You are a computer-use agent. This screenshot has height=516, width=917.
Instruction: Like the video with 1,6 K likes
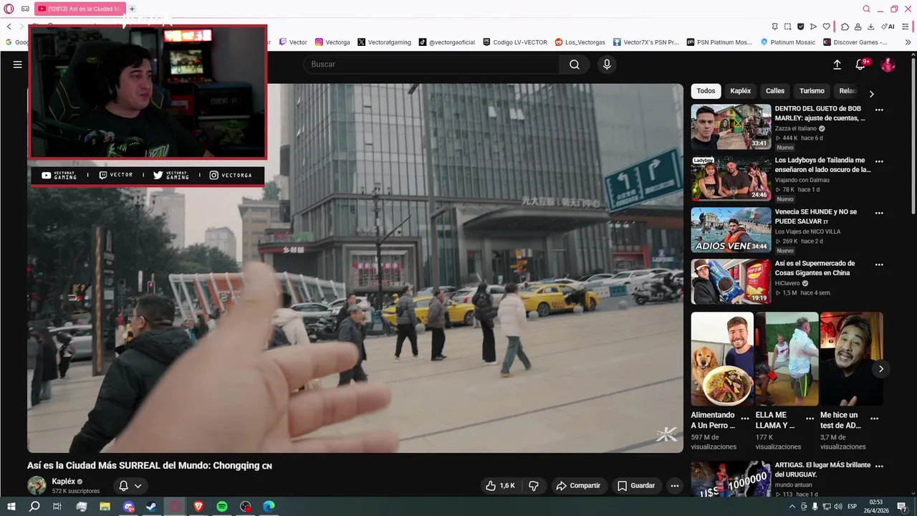[500, 485]
